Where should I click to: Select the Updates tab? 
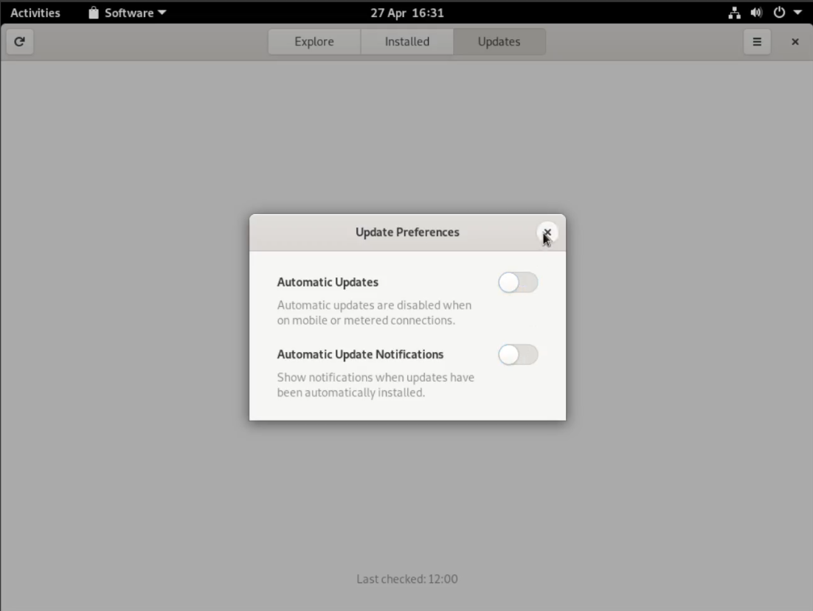point(499,42)
